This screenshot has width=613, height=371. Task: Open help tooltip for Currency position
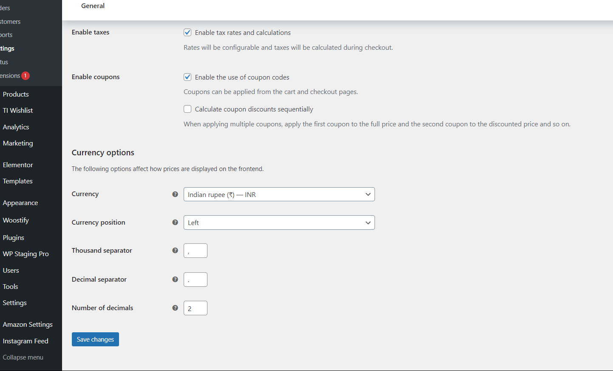pos(175,222)
